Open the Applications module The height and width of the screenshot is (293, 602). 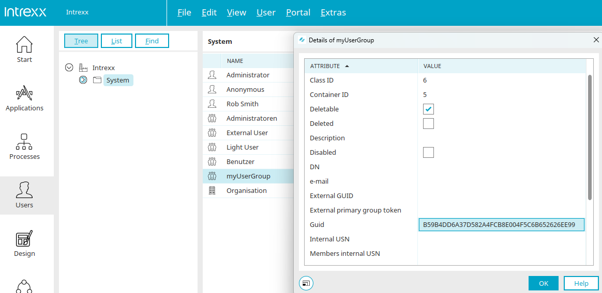24,97
